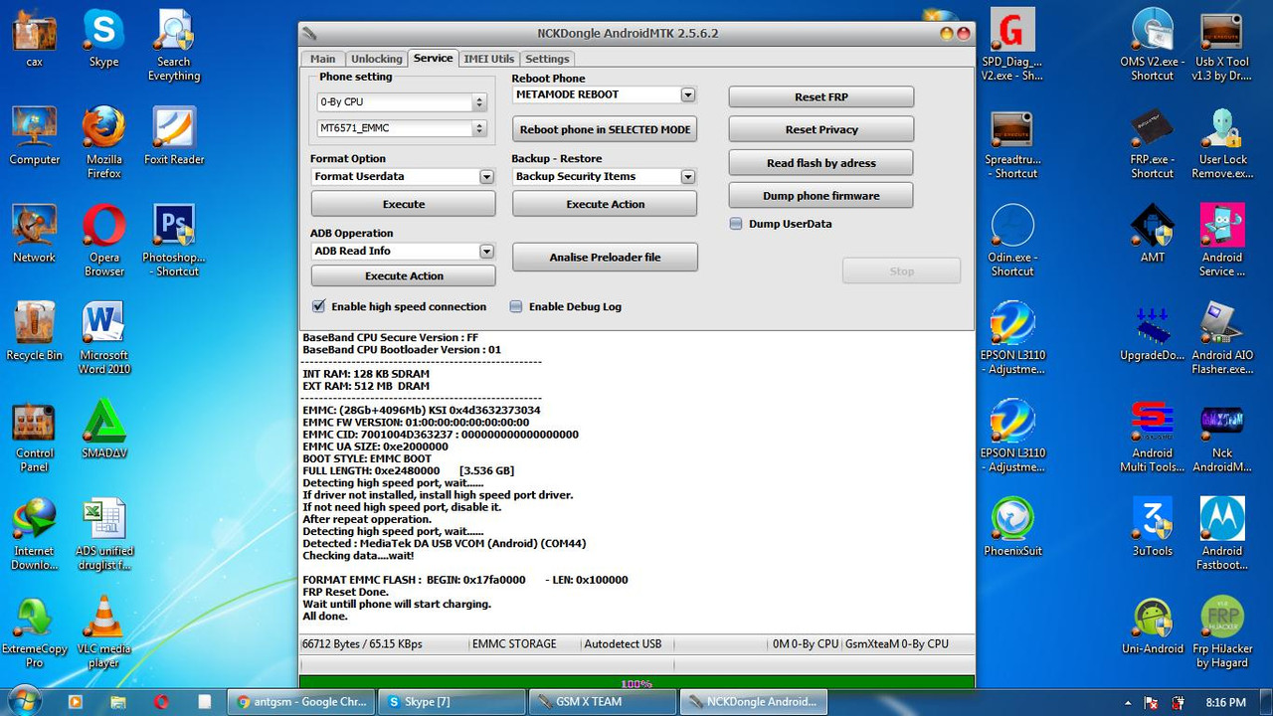Launch Mozilla Firefox desktop icon

[103, 143]
